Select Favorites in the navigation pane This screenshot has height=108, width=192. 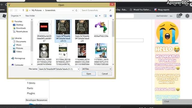coord(18,21)
